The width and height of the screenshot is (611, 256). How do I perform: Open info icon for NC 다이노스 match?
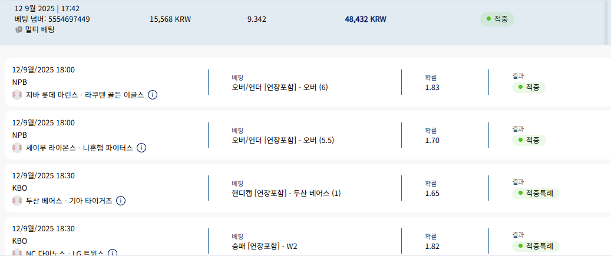[112, 253]
